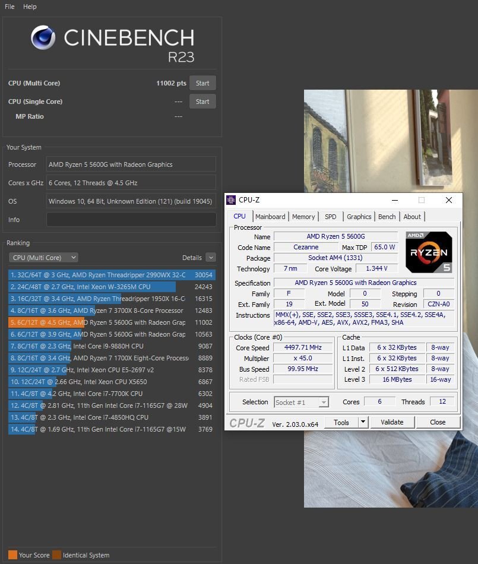Click the Identical System legend swatch
478x564 pixels.
(56, 555)
